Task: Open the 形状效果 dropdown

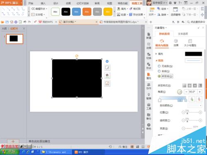Action: pos(137,14)
